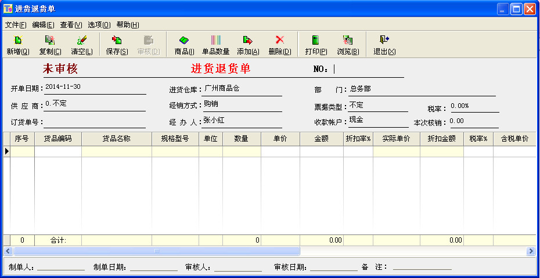This screenshot has height=278, width=540.
Task: Click the horizontal scrollbar left arrow
Action: (x=8, y=251)
